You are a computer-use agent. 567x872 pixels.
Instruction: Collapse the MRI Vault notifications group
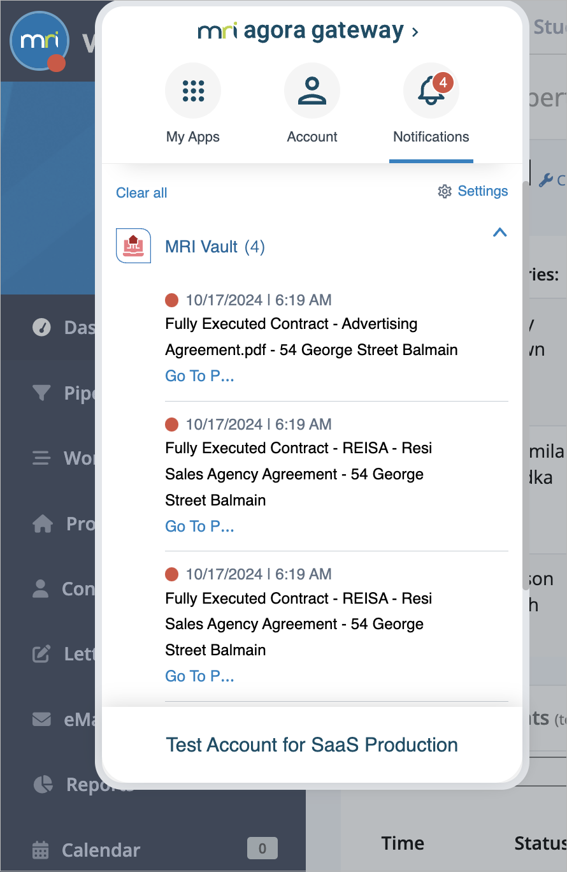(500, 233)
